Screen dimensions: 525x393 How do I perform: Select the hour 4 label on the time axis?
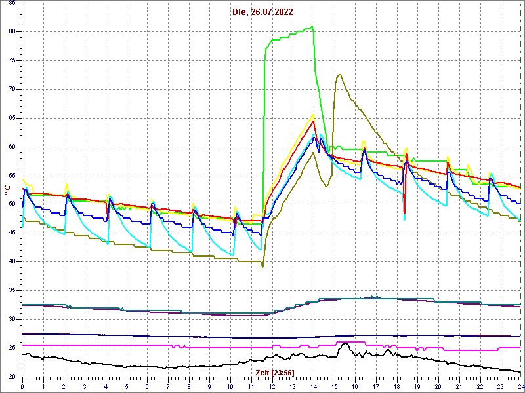coord(106,387)
